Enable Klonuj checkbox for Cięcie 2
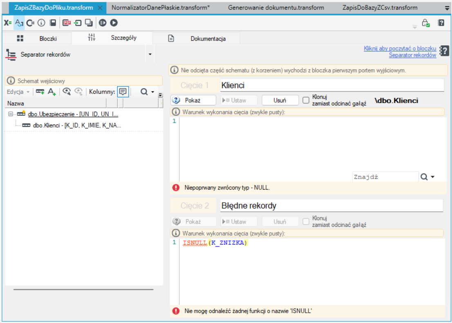The width and height of the screenshot is (452, 323). point(306,221)
